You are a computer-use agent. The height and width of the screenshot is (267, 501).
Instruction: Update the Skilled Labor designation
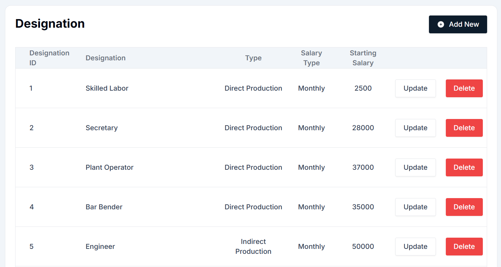pos(415,88)
